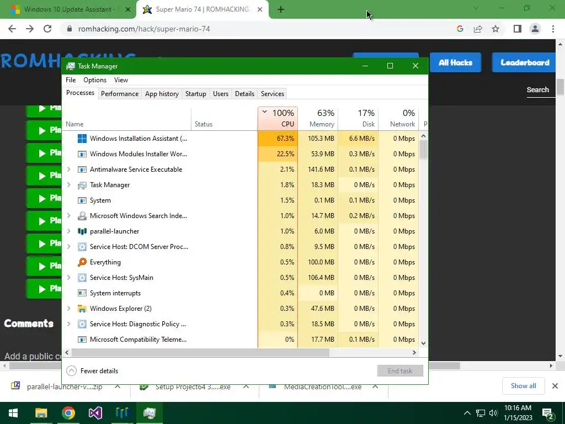
Task: Click the Antimalware Service Executable icon
Action: [82, 169]
